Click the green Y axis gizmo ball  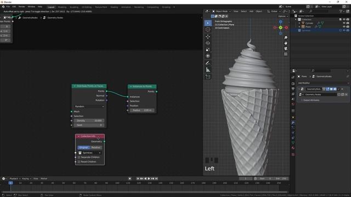click(x=280, y=27)
